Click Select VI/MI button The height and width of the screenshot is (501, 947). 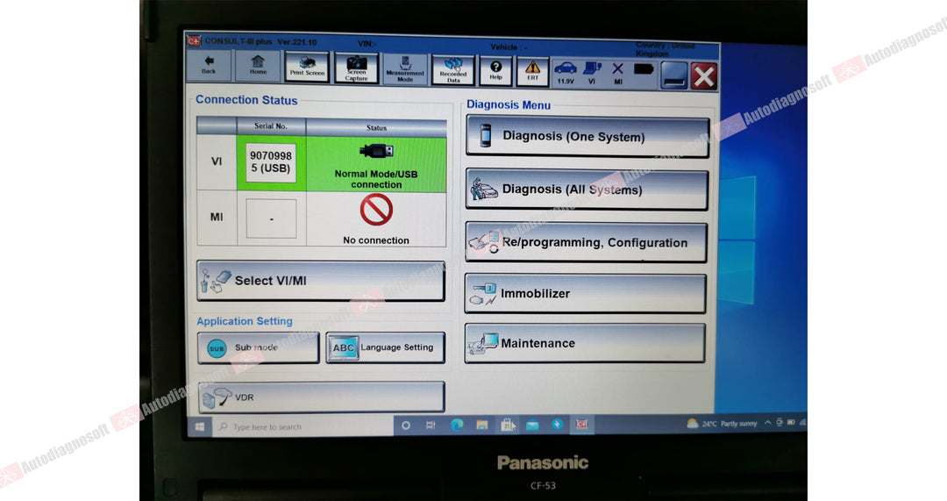point(321,281)
